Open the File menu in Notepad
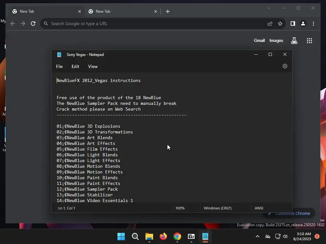The image size is (326, 244). 59,66
